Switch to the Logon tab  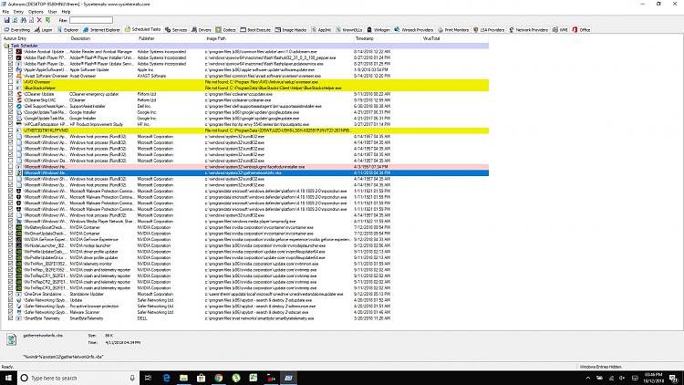point(44,30)
